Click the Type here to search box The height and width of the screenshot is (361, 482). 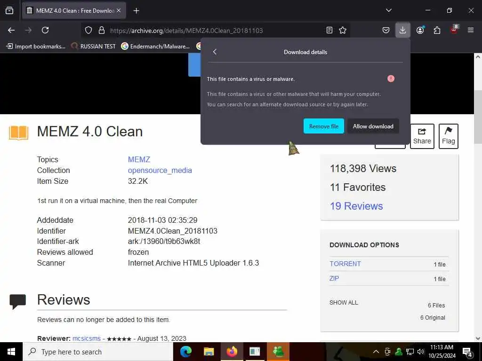98,352
